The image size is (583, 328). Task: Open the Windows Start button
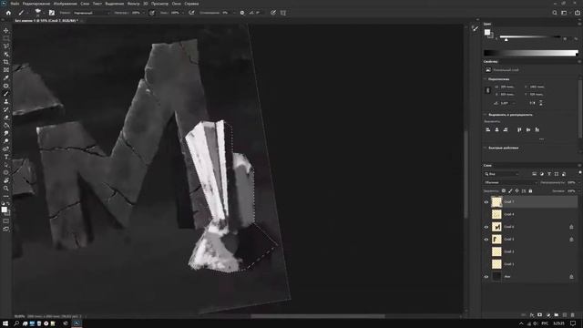point(5,323)
